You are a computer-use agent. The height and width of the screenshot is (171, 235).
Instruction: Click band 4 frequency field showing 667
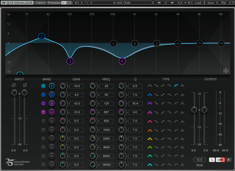[106, 112]
